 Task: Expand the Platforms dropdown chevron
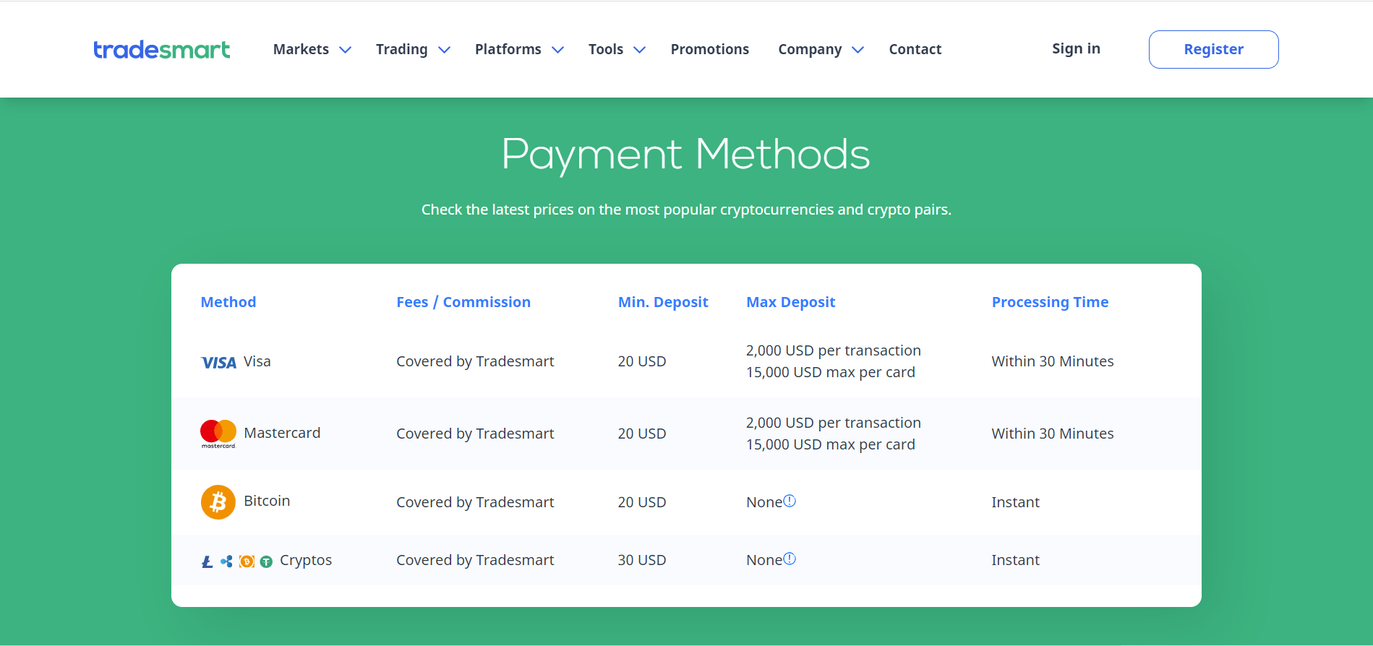tap(558, 50)
